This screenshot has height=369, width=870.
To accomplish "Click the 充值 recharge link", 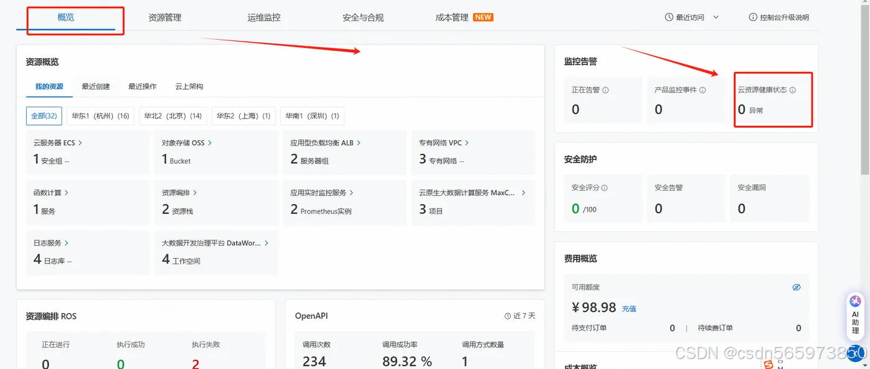I will pos(629,308).
